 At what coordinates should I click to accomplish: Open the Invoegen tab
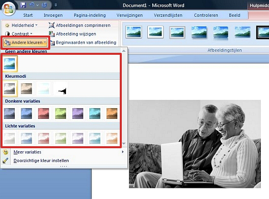tap(53, 15)
